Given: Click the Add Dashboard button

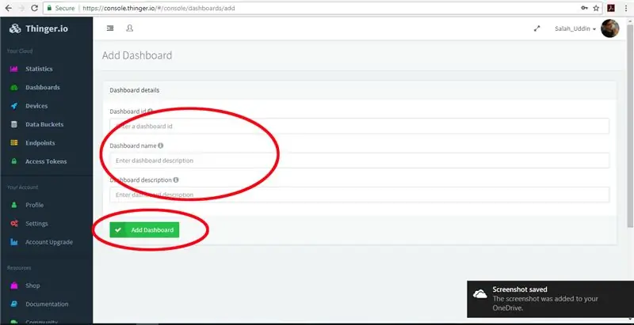Looking at the screenshot, I should pyautogui.click(x=144, y=230).
